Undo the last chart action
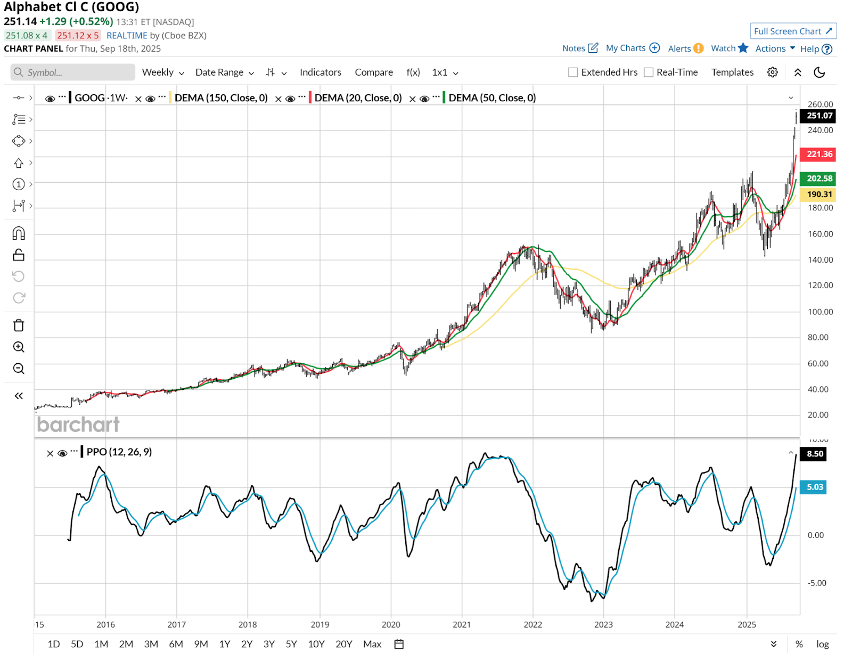The image size is (852, 660). point(19,276)
